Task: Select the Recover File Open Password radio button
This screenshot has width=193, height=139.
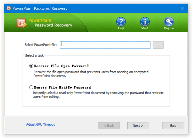Action: 31,66
